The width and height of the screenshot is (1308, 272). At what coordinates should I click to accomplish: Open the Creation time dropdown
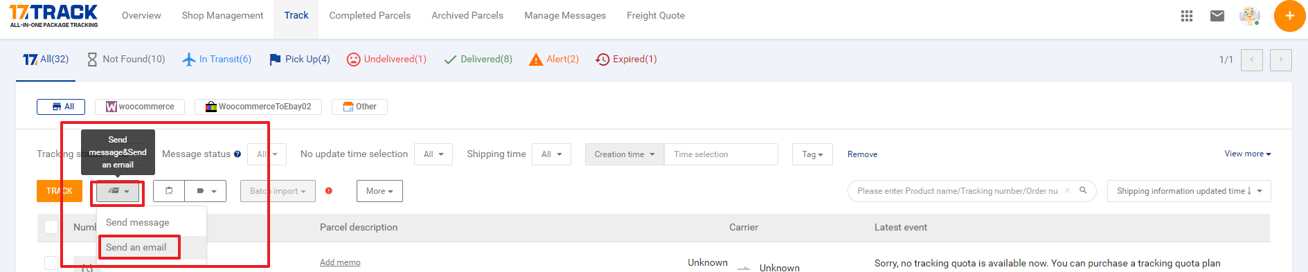[625, 154]
